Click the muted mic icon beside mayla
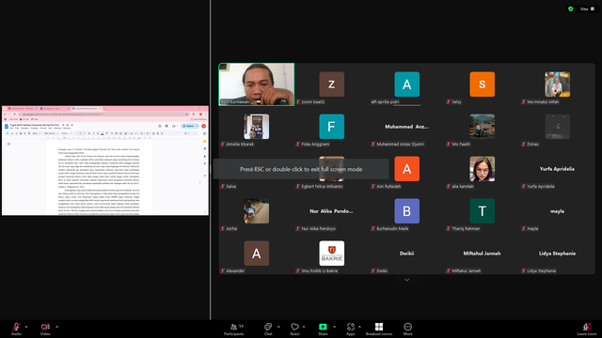Viewport: 602px width, 338px height. 523,228
